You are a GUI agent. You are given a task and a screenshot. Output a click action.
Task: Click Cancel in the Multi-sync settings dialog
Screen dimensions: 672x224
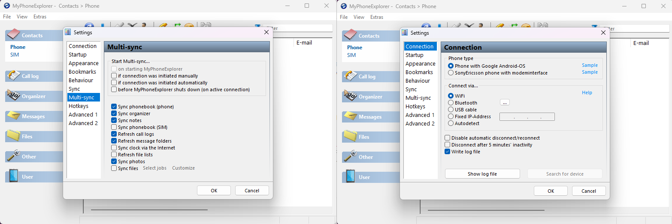pyautogui.click(x=252, y=191)
